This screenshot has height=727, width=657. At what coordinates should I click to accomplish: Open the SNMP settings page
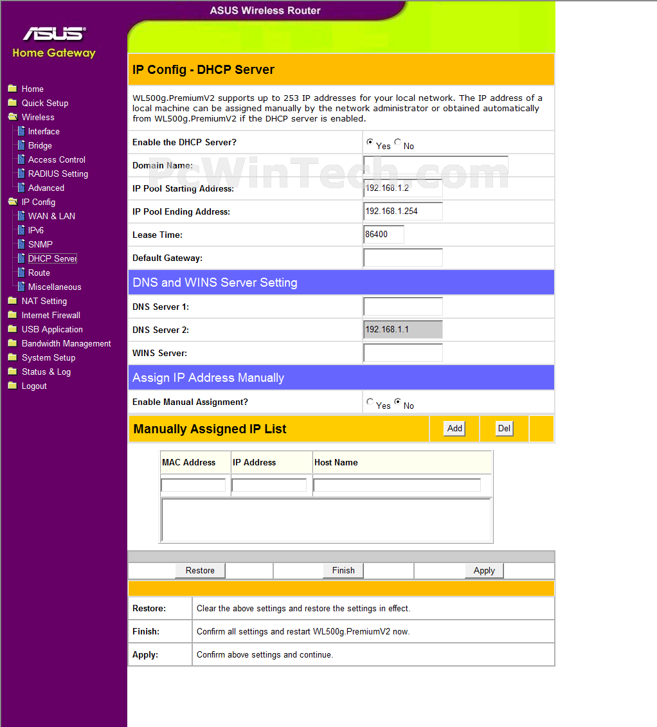point(40,244)
